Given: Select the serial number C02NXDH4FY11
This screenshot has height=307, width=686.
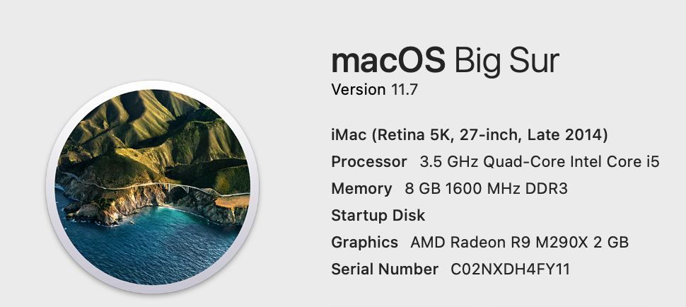Looking at the screenshot, I should pyautogui.click(x=510, y=269).
